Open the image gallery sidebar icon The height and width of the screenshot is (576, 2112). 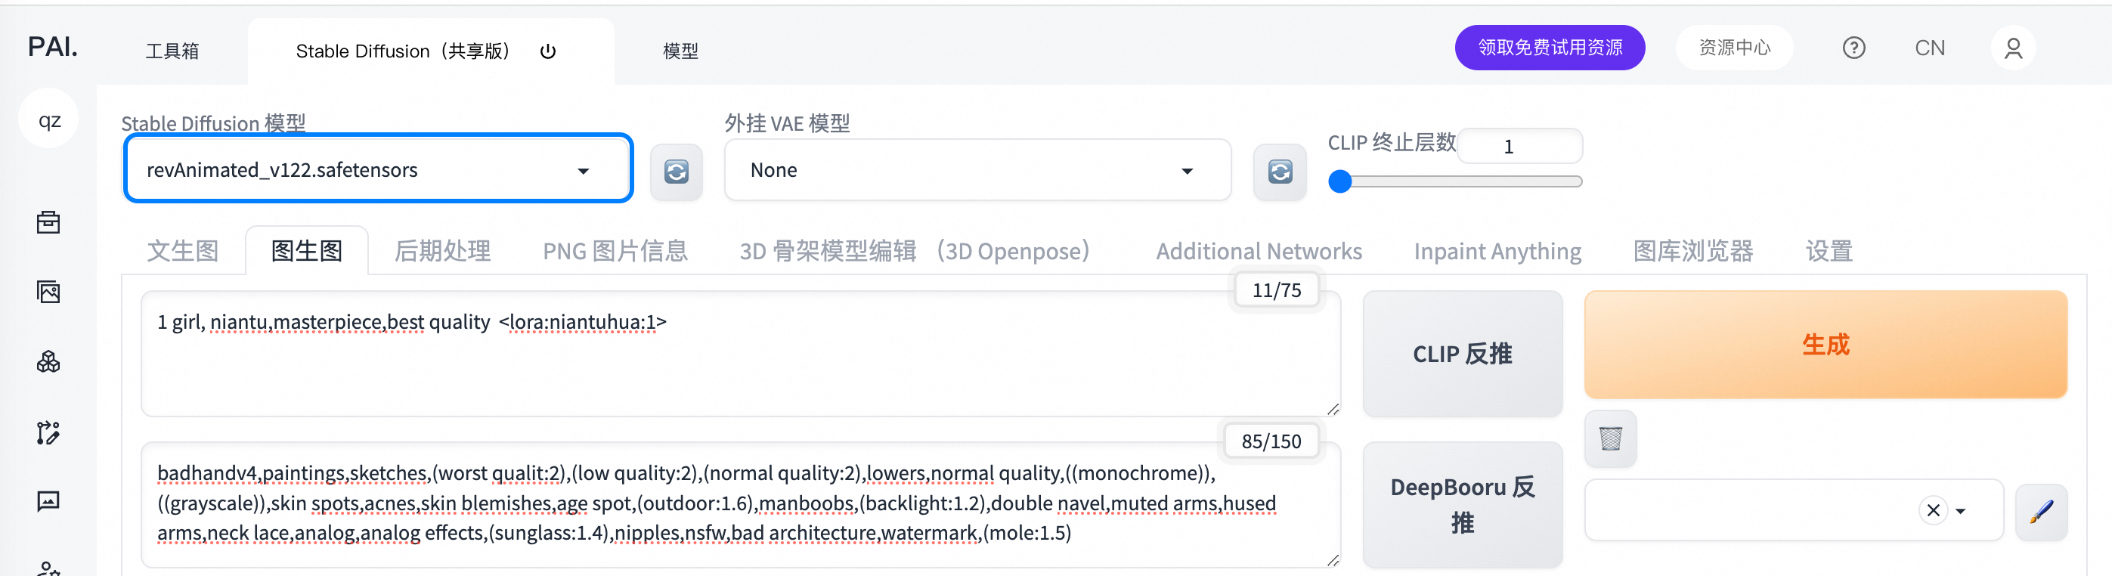(x=48, y=292)
